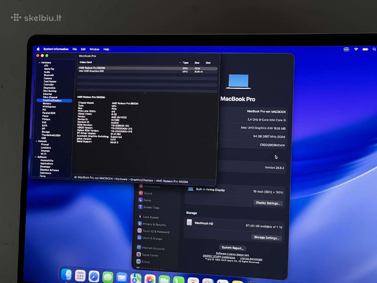This screenshot has width=377, height=283.
Task: Click the battery status icon
Action: pos(365,49)
